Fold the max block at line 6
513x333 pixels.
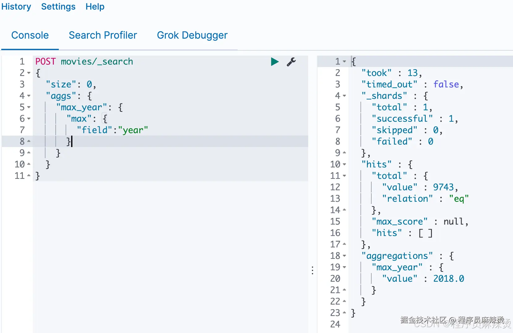coord(29,119)
